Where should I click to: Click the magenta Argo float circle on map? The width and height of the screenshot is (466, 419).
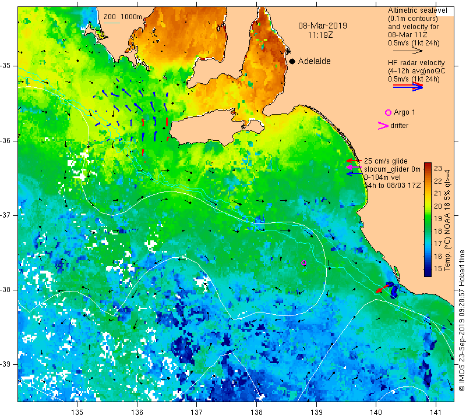(x=303, y=263)
